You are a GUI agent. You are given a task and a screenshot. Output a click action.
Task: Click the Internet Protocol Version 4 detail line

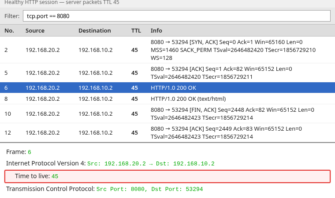(x=110, y=163)
